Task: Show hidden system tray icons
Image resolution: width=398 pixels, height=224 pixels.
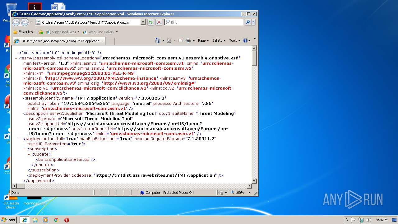Action: pyautogui.click(x=347, y=220)
